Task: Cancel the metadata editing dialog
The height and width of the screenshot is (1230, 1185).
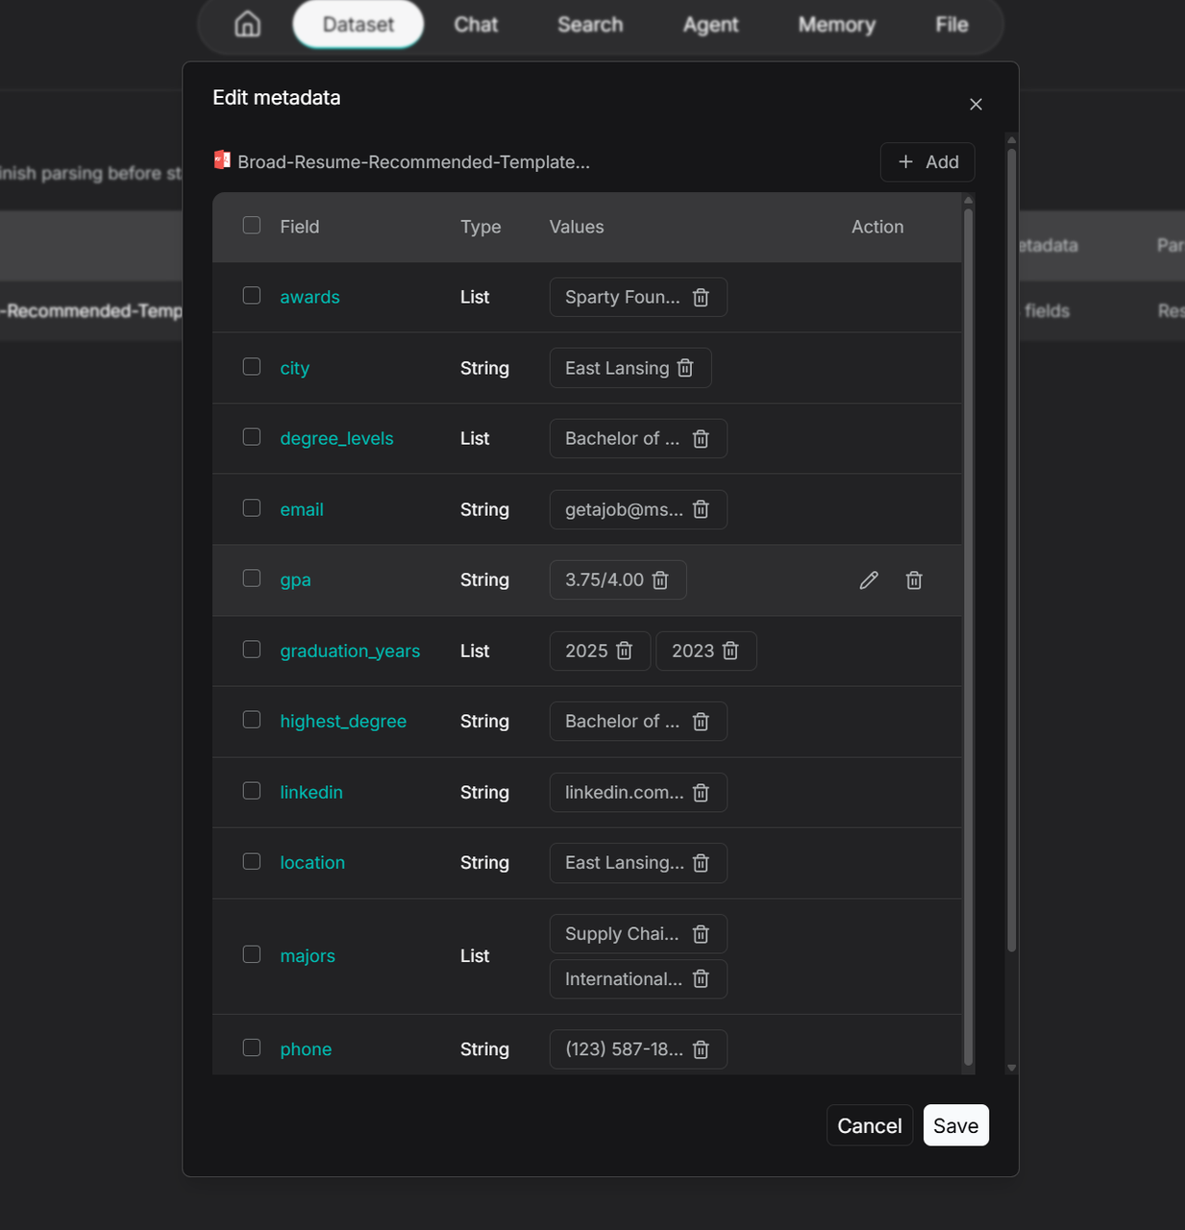Action: click(x=869, y=1125)
